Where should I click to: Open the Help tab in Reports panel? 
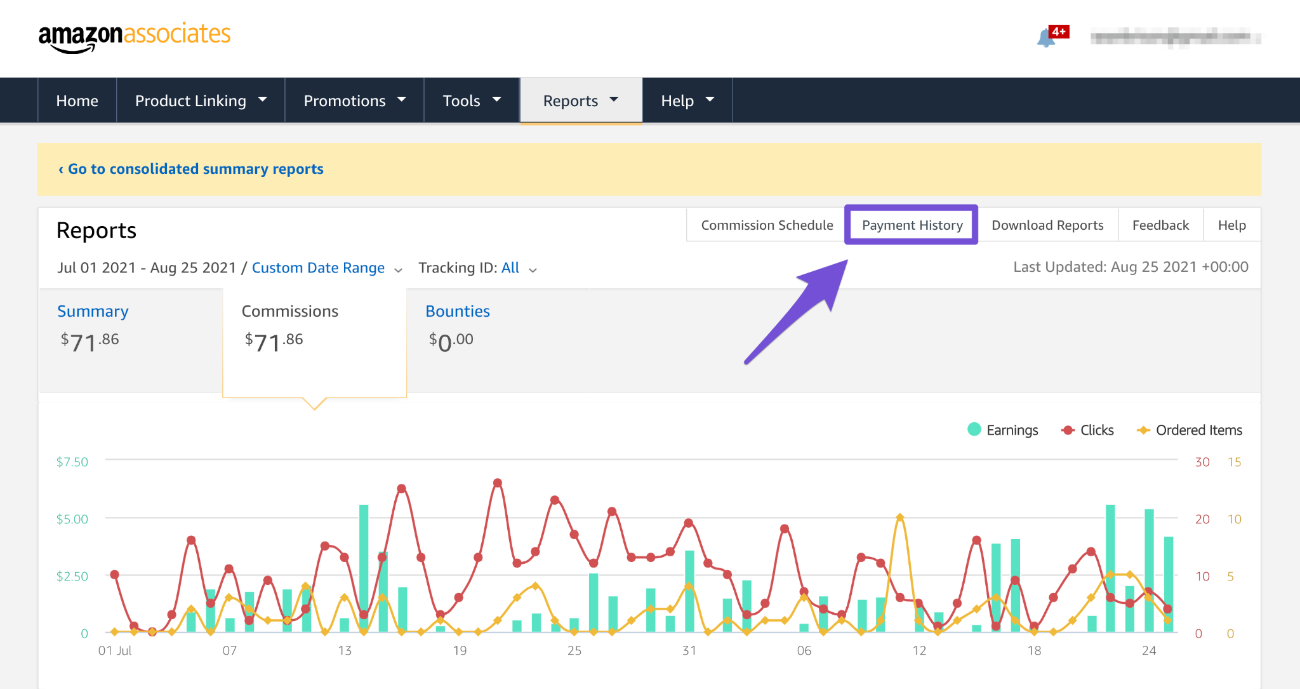tap(1231, 225)
